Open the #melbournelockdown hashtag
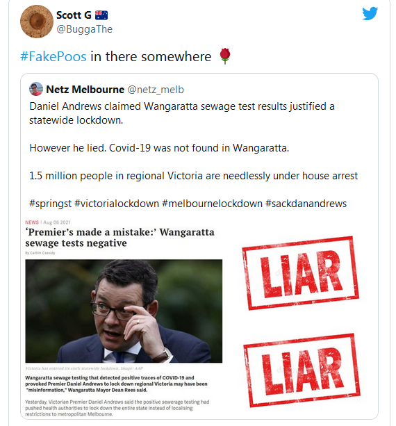The image size is (396, 426). click(212, 204)
